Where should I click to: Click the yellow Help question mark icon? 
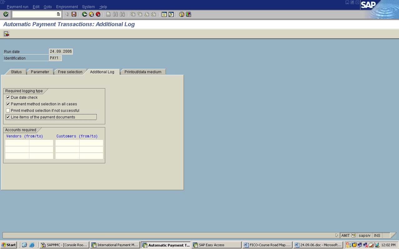182,14
